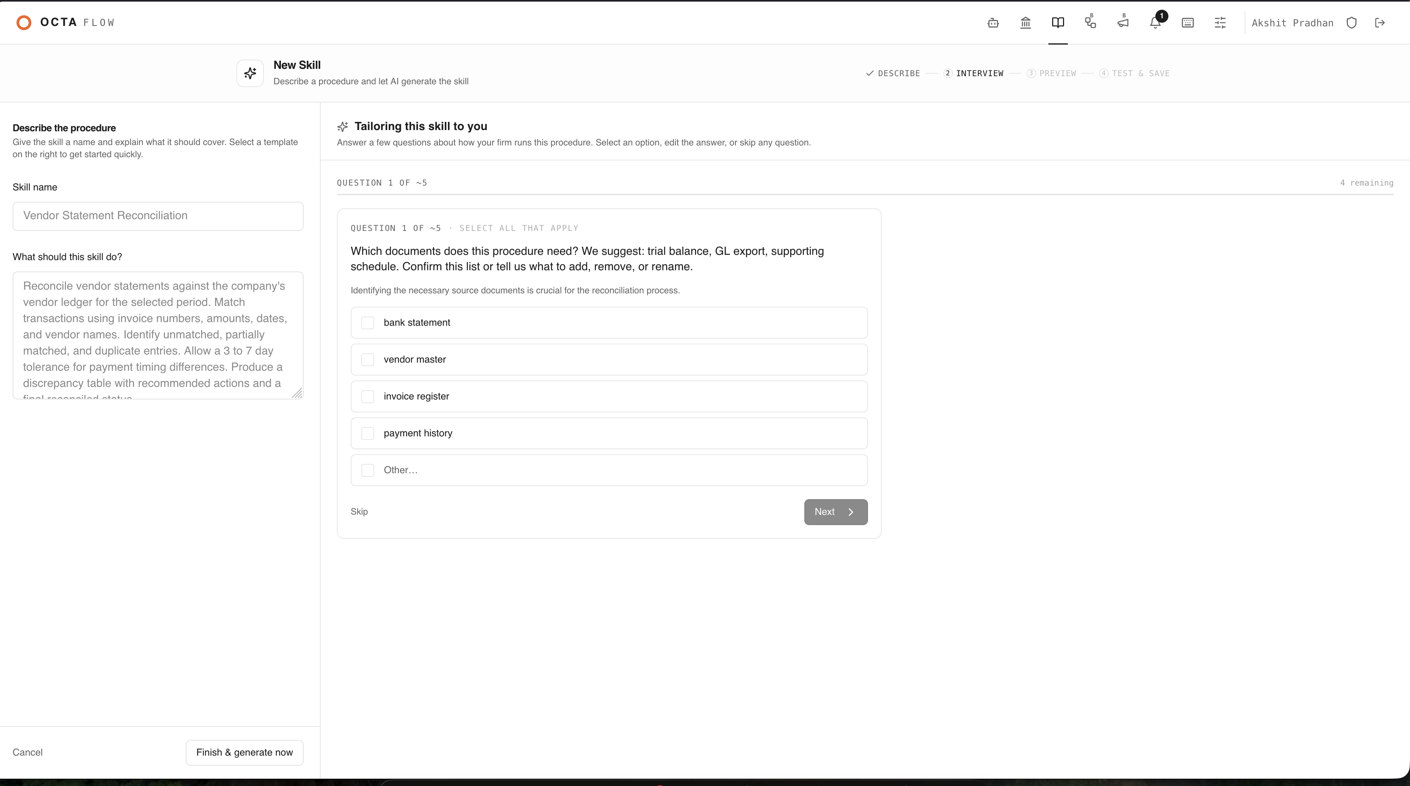
Task: Go to the DESCRIBE step
Action: 893,73
